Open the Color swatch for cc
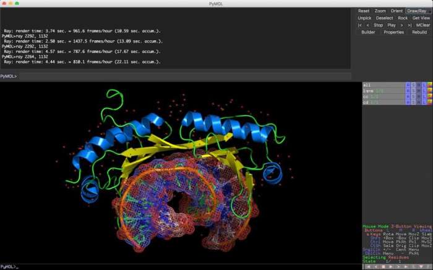433x270 pixels. click(x=430, y=96)
